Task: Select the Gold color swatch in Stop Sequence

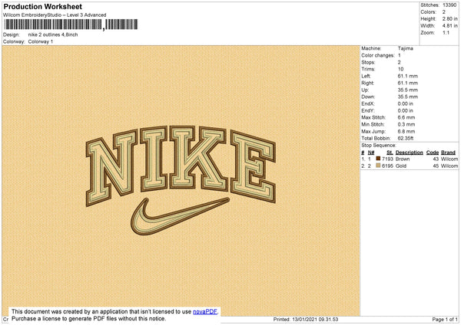Action: pyautogui.click(x=378, y=166)
